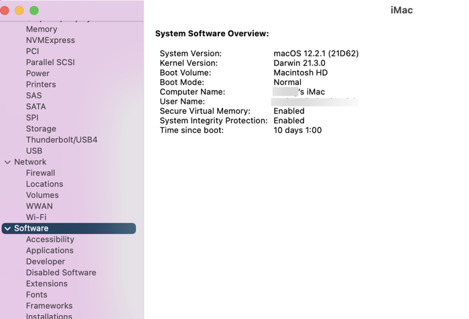Image resolution: width=469 pixels, height=319 pixels.
Task: Select Extensions under Software
Action: 47,283
